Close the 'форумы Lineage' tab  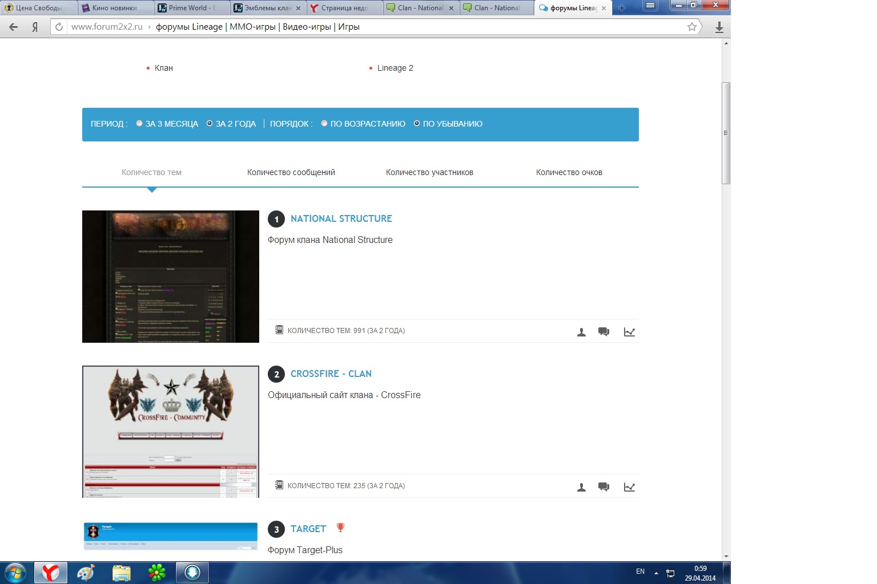tap(604, 9)
